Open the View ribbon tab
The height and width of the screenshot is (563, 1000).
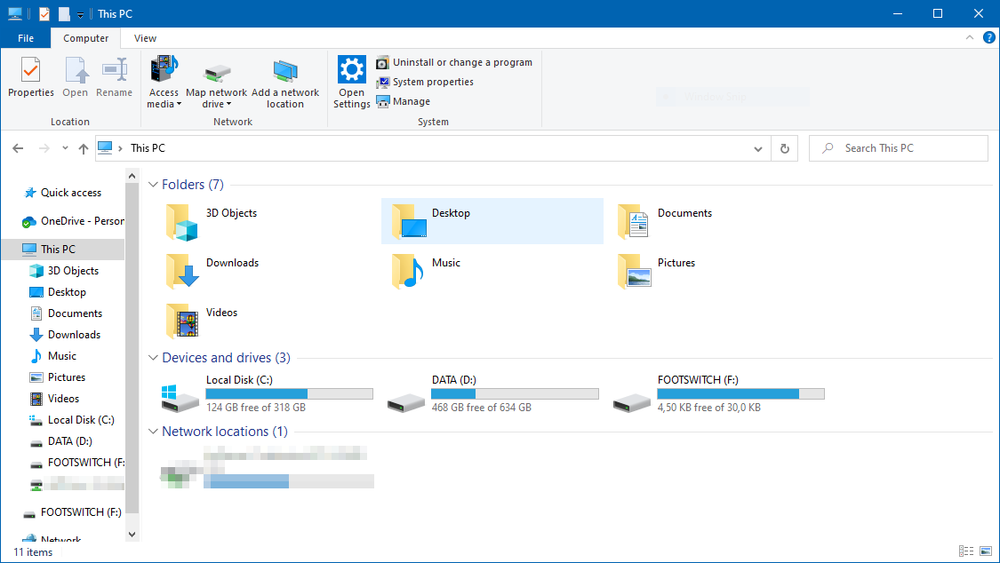click(x=145, y=38)
